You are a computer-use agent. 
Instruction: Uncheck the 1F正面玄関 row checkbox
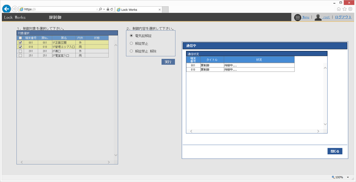(20, 43)
